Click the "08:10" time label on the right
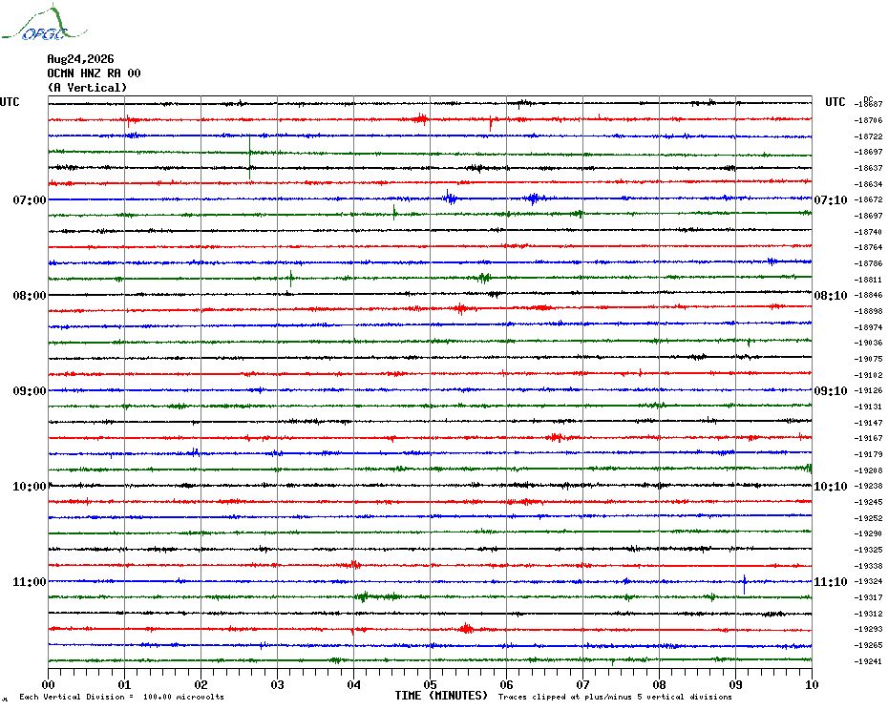 tap(831, 296)
